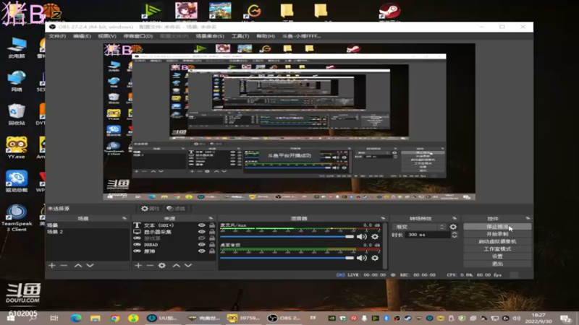Adjust the 时长 duration stepper arrows
The image size is (579, 325).
click(455, 235)
